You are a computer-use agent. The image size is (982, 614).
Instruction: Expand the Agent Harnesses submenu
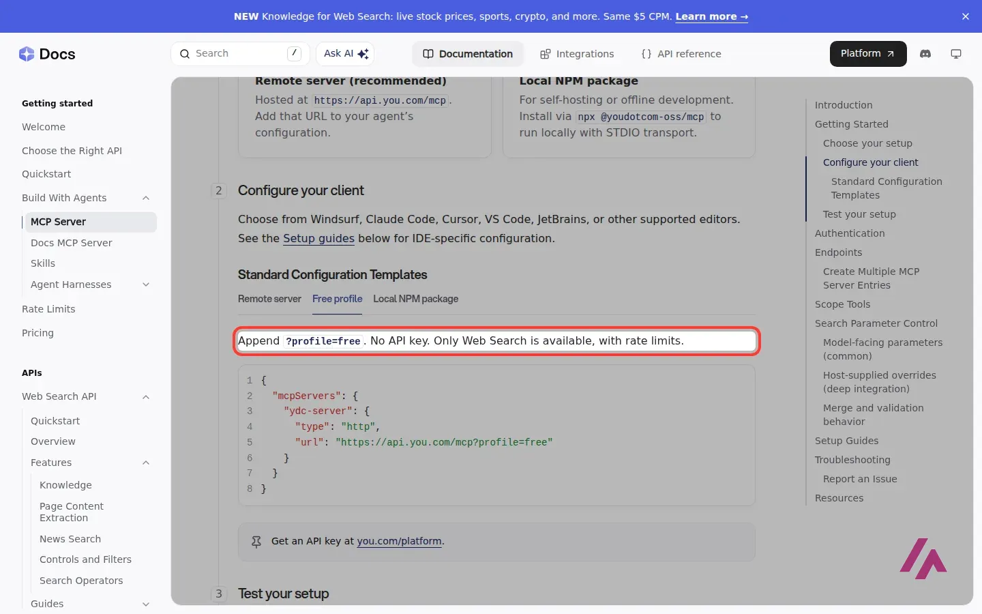(x=146, y=284)
